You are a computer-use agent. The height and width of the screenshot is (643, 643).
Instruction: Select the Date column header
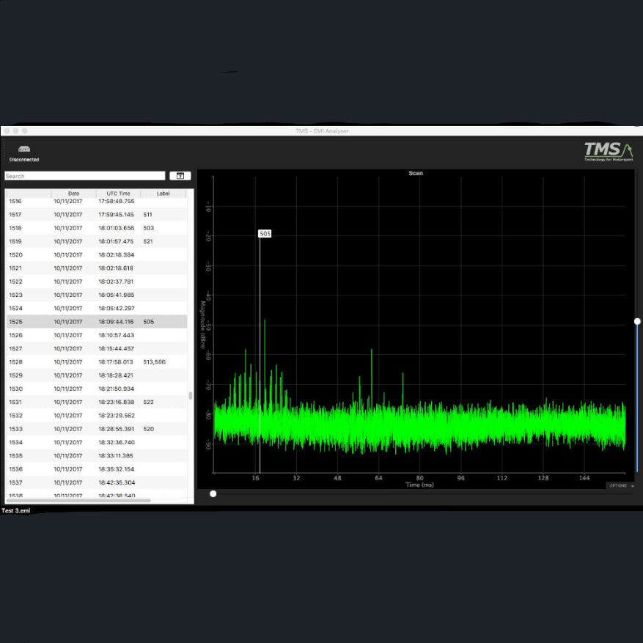pos(73,194)
